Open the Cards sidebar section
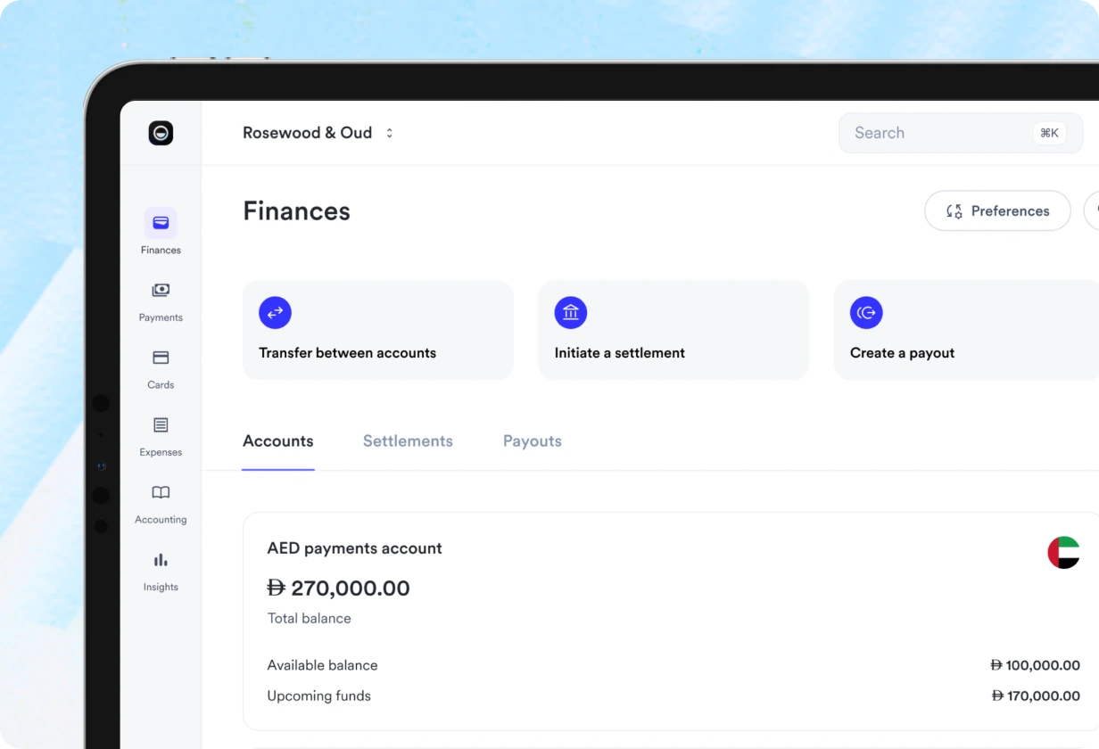1099x749 pixels. tap(161, 358)
